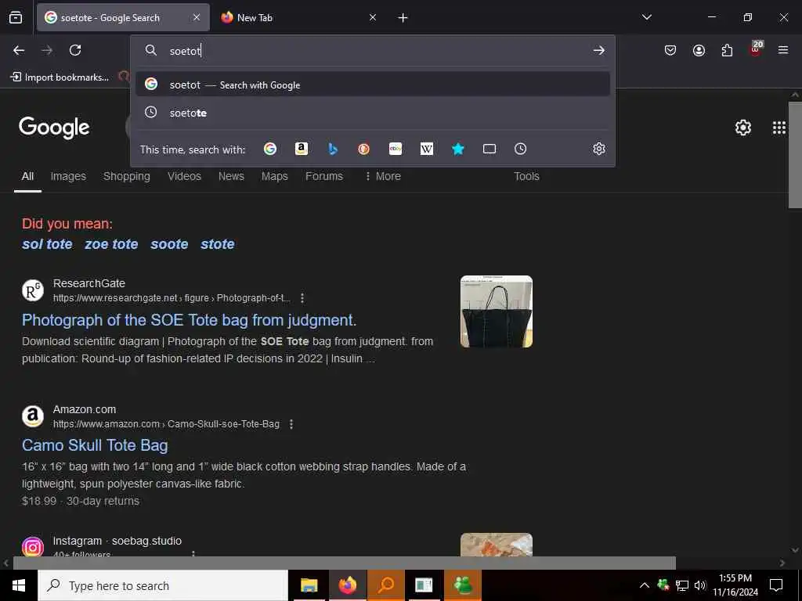The width and height of the screenshot is (802, 601).
Task: Open search settings gear in dropdown
Action: tap(599, 149)
